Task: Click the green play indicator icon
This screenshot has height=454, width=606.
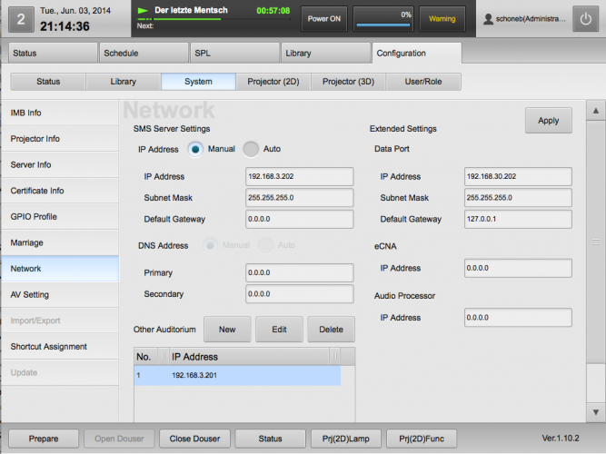Action: [143, 10]
